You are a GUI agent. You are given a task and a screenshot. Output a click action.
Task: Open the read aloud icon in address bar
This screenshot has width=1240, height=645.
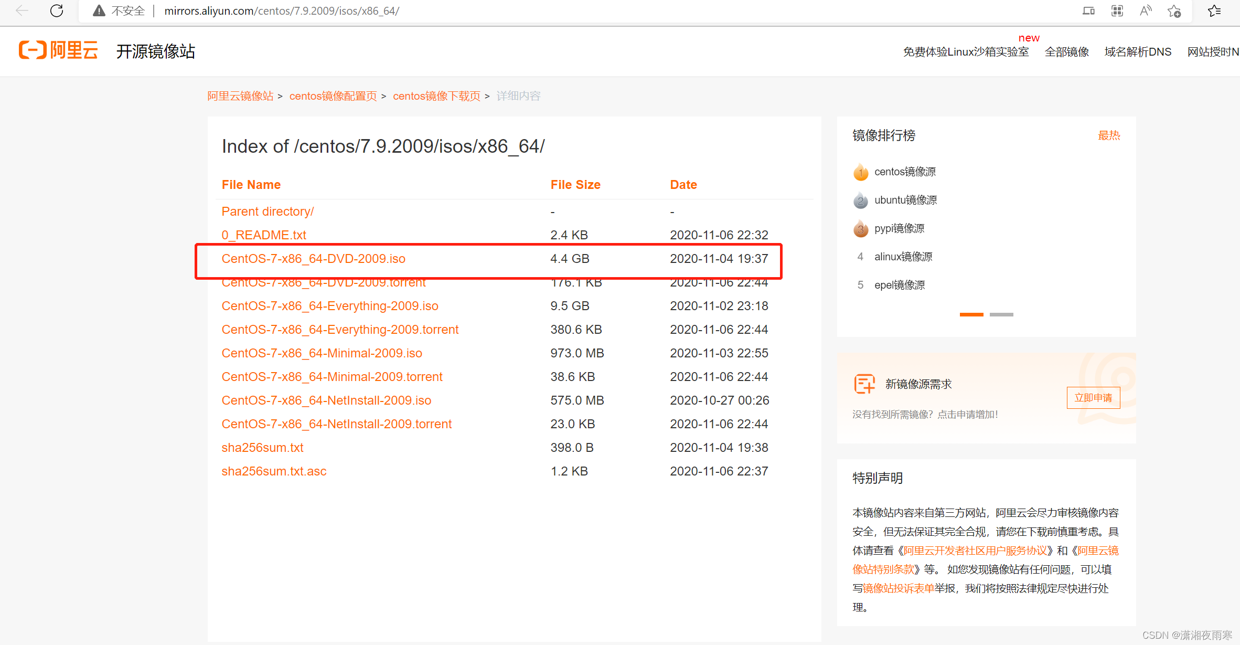click(x=1146, y=10)
